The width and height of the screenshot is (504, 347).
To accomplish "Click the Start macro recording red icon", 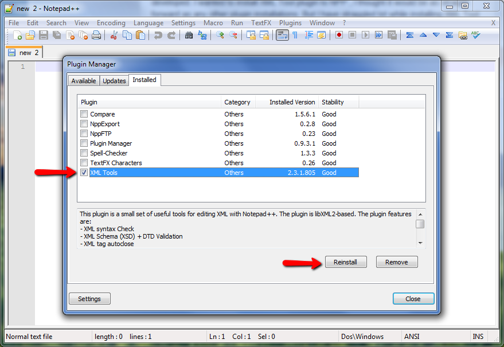I will 339,35.
